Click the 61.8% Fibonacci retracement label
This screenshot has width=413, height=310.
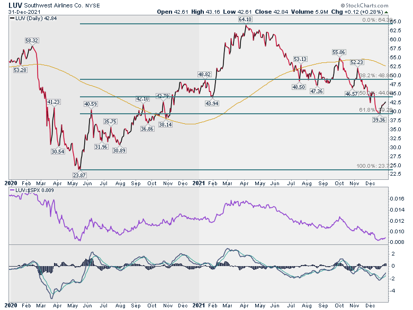click(376, 110)
